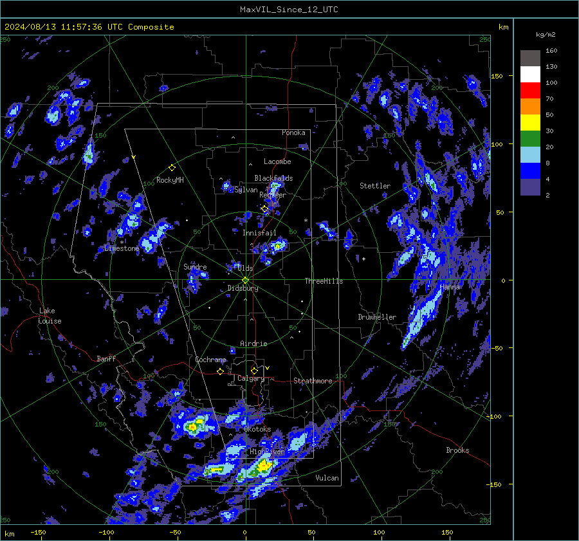Click the yellow diamond marker beside RockyMH
579x541 pixels.
[172, 168]
